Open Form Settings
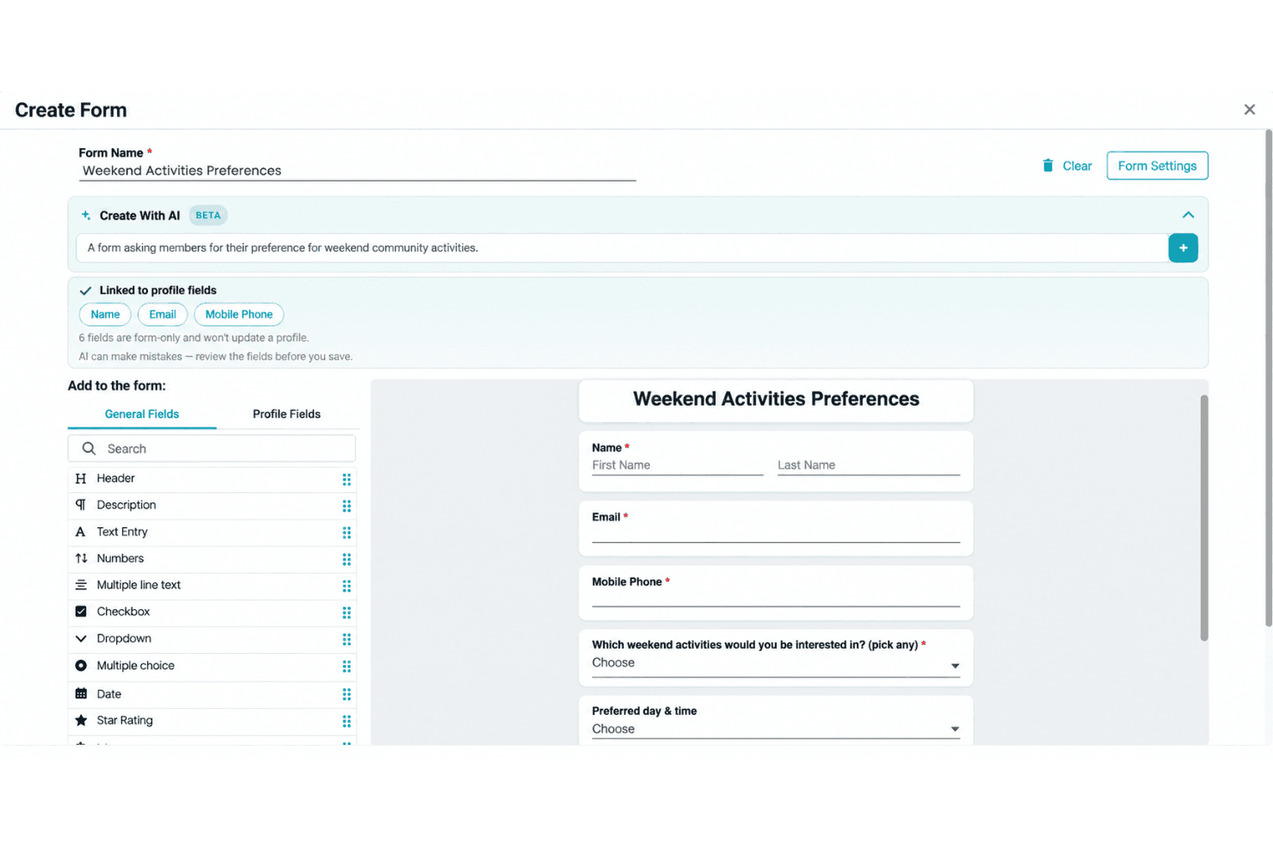1273x849 pixels. click(1157, 165)
